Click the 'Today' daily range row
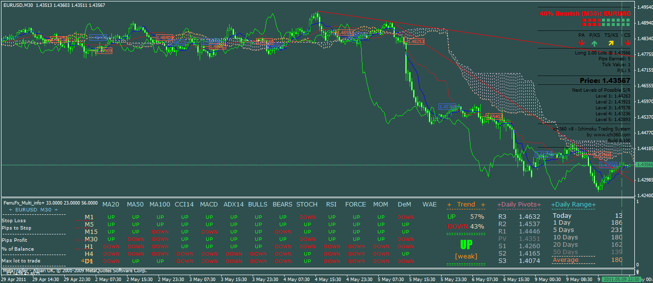The image size is (653, 283). click(587, 216)
